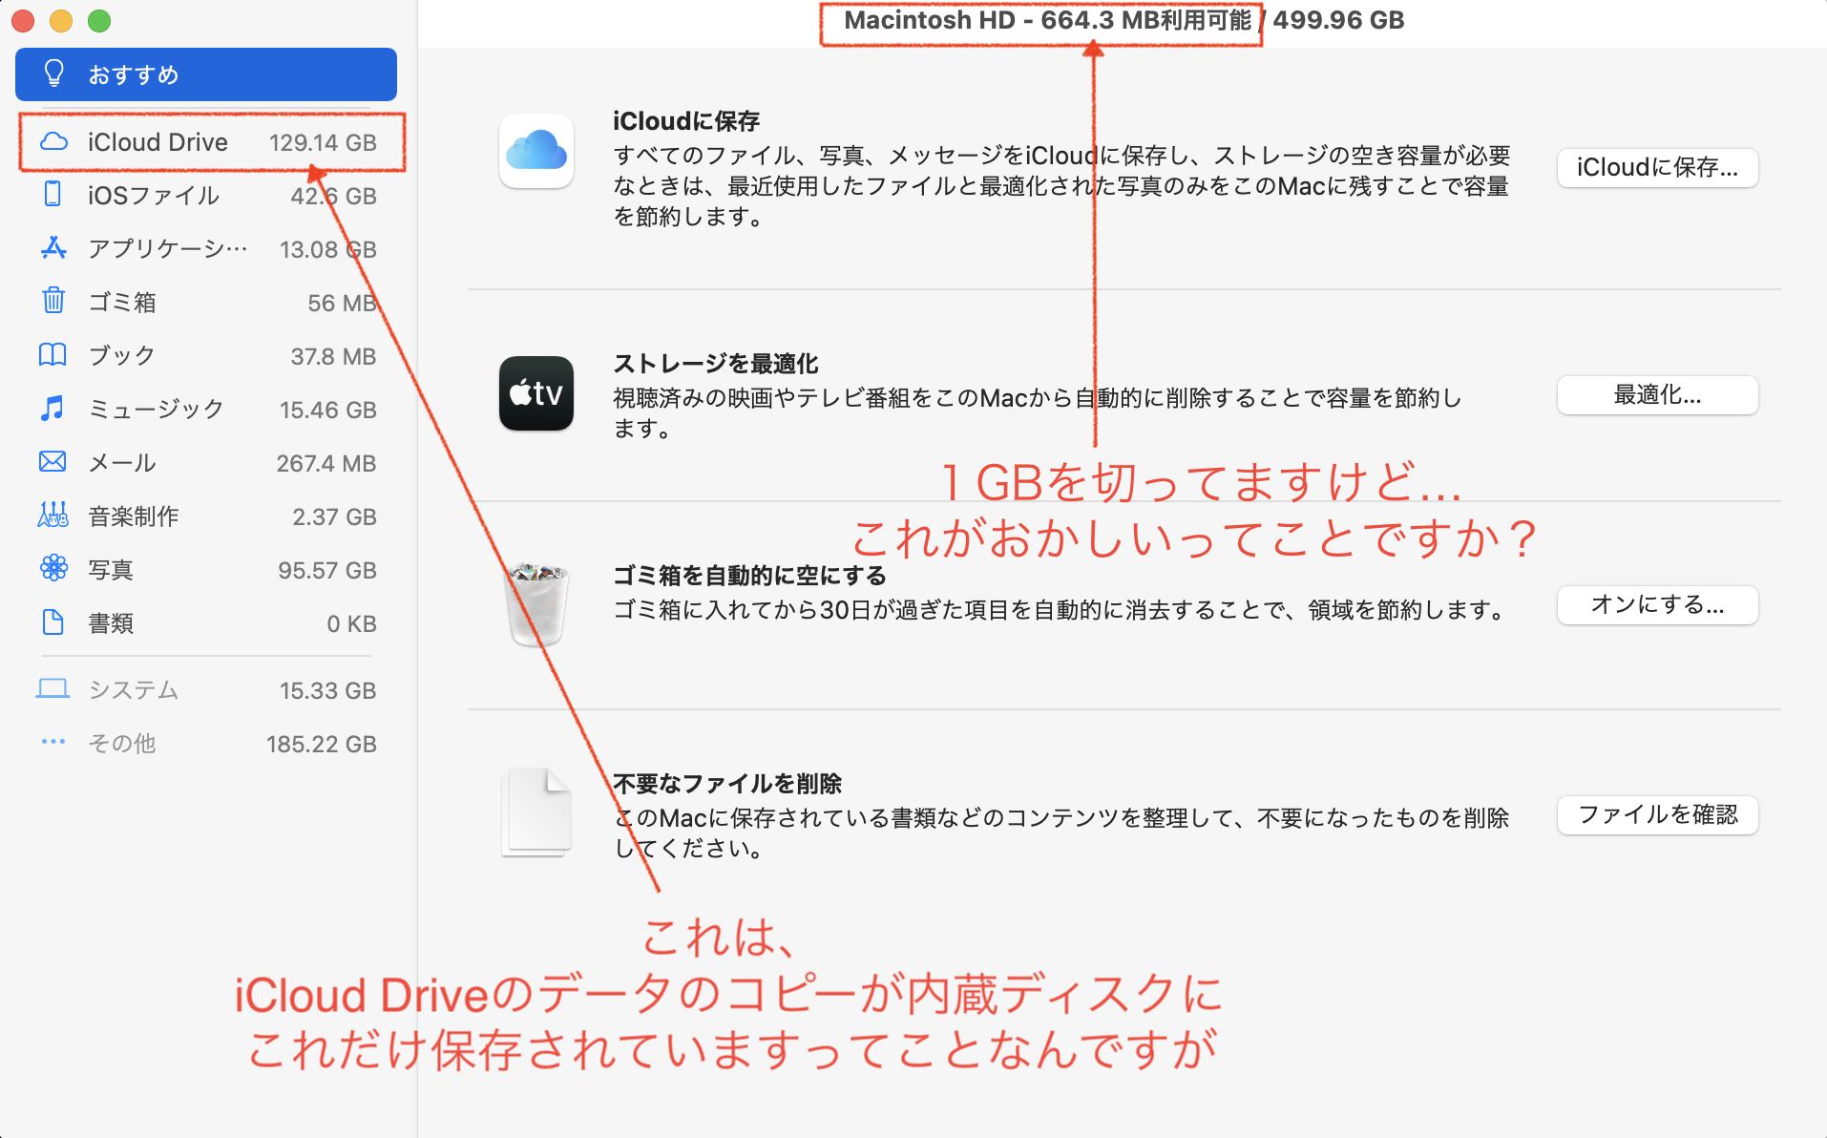Click the large iCloud app icon
This screenshot has width=1827, height=1138.
coord(536,151)
